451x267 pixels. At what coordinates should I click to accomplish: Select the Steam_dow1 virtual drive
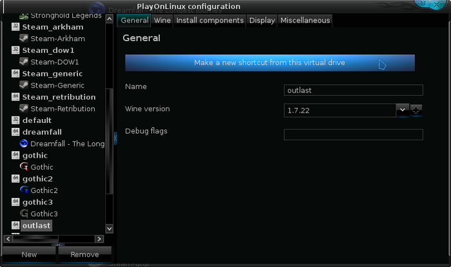(48, 50)
